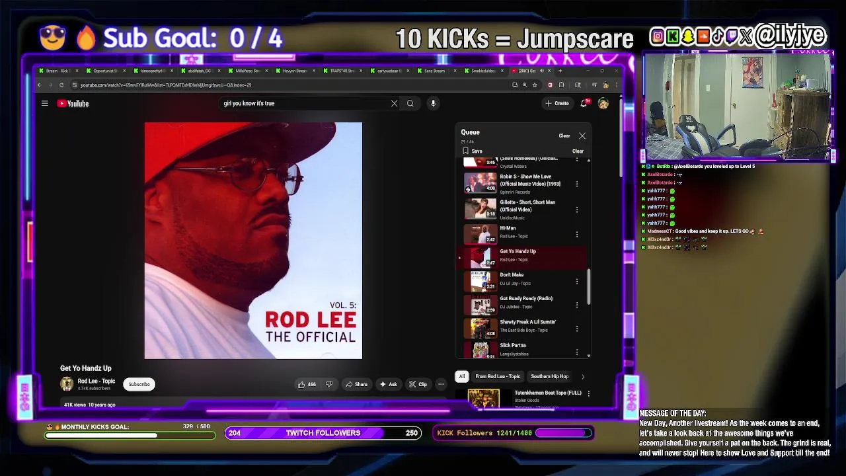The height and width of the screenshot is (476, 846).
Task: Save the queue as a playlist
Action: [473, 151]
